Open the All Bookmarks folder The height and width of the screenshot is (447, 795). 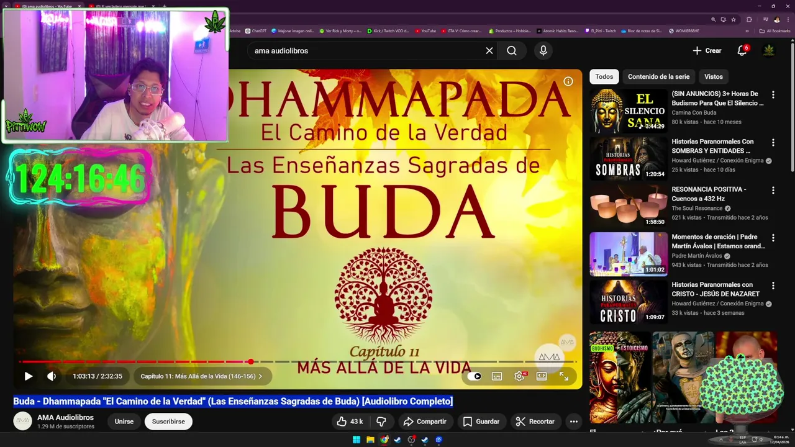775,30
